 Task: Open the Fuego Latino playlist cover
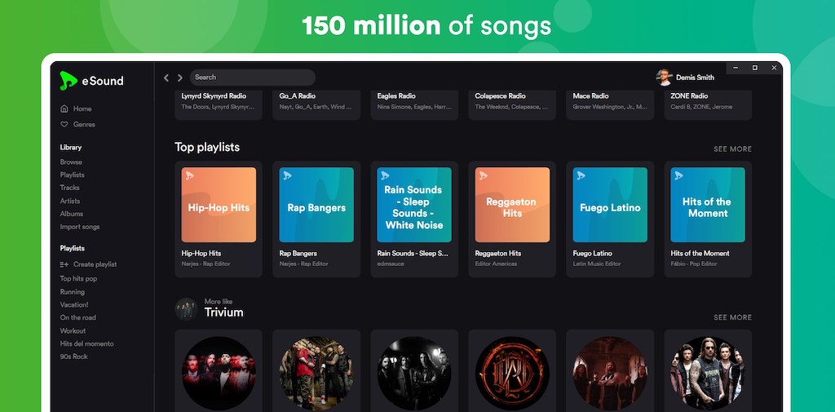pyautogui.click(x=610, y=206)
